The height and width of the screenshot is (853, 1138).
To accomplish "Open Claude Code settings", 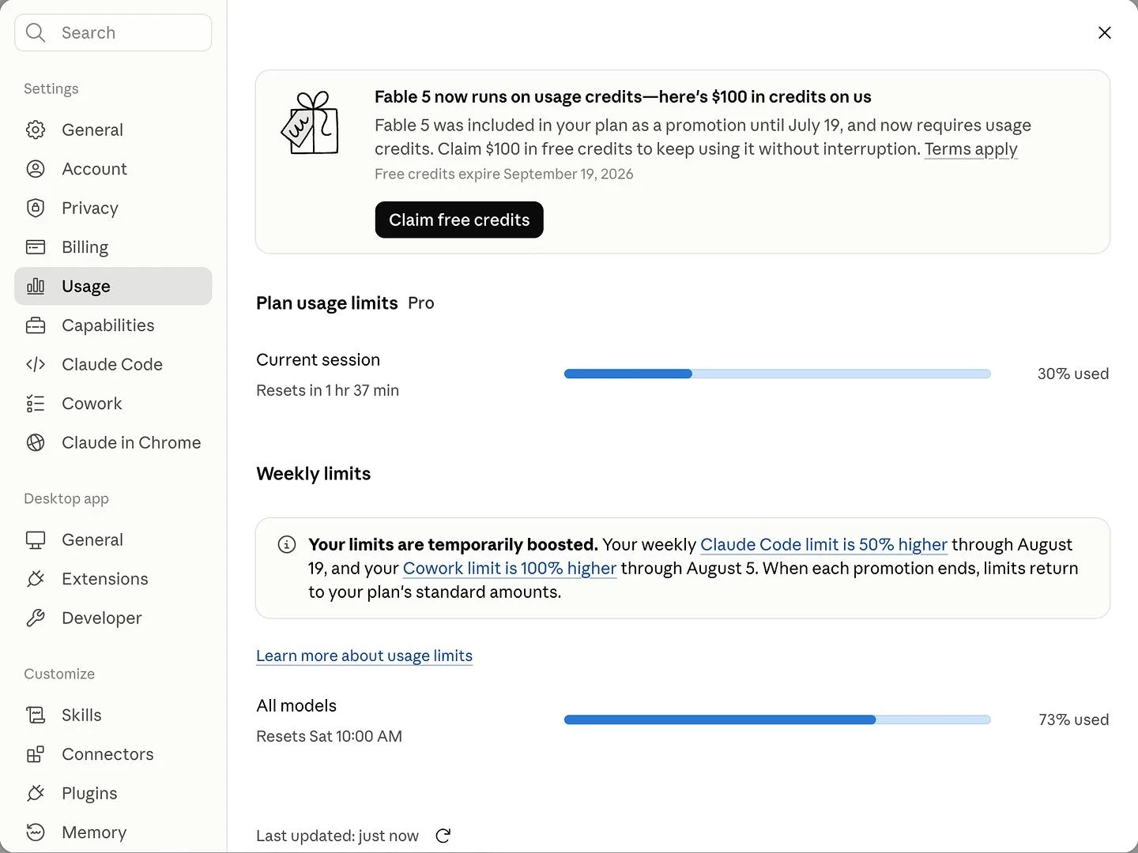I will click(113, 364).
